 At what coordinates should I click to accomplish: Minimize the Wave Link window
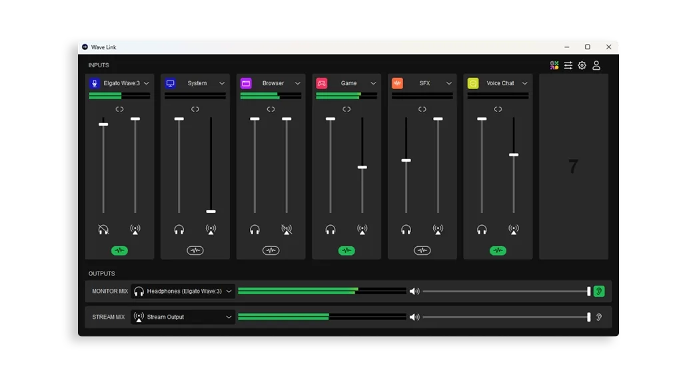point(567,47)
